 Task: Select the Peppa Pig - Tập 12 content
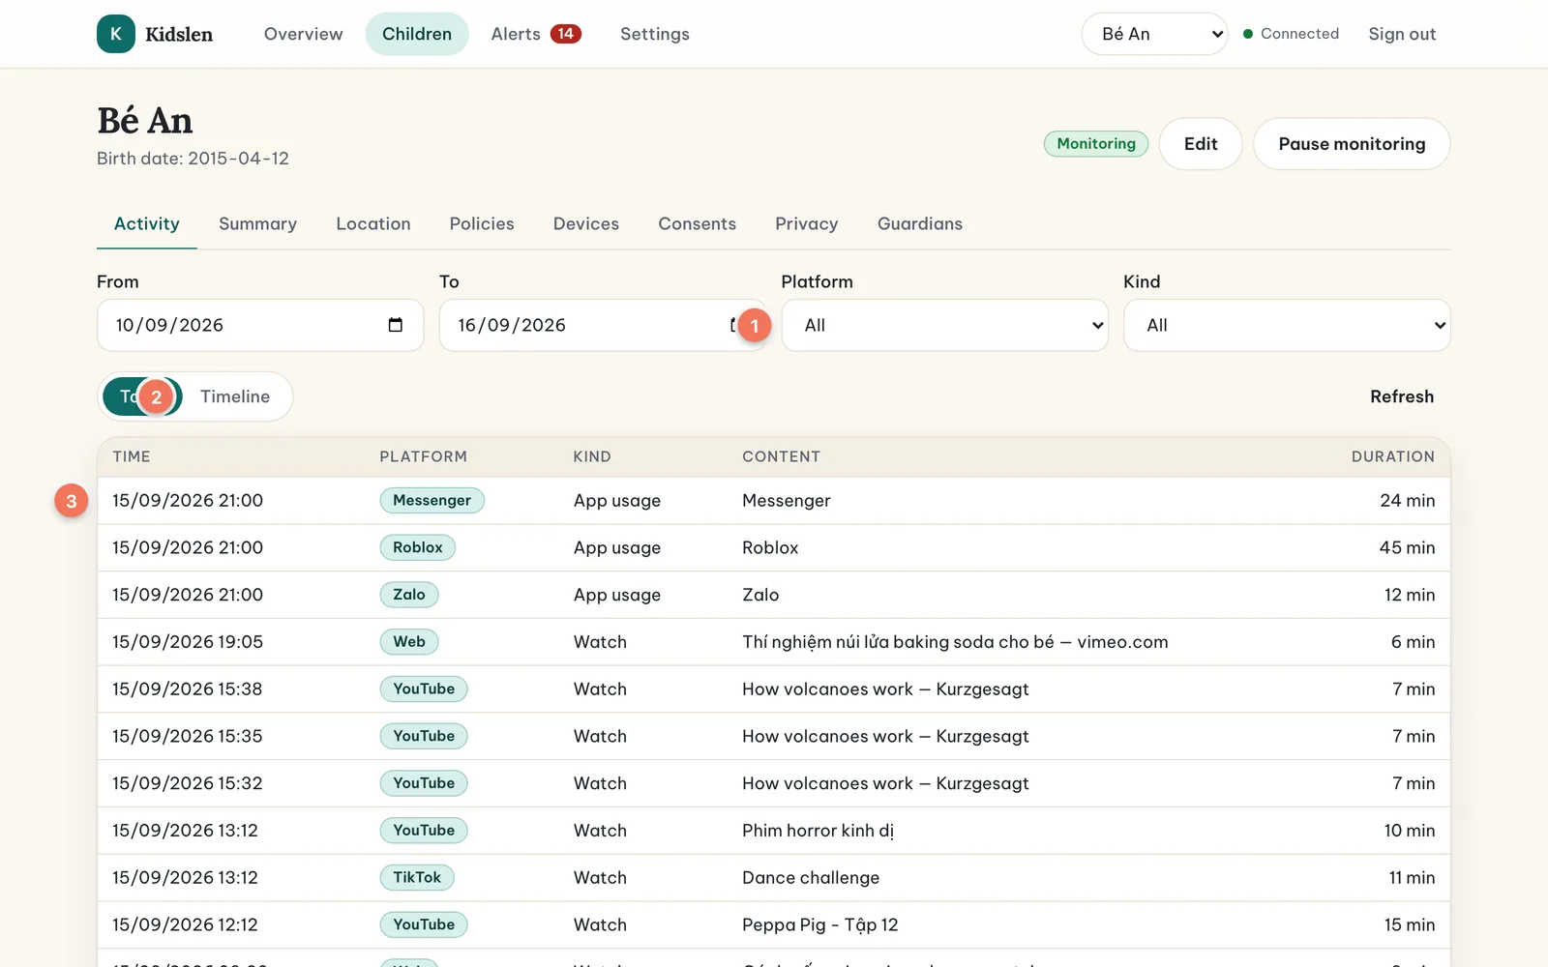[820, 925]
